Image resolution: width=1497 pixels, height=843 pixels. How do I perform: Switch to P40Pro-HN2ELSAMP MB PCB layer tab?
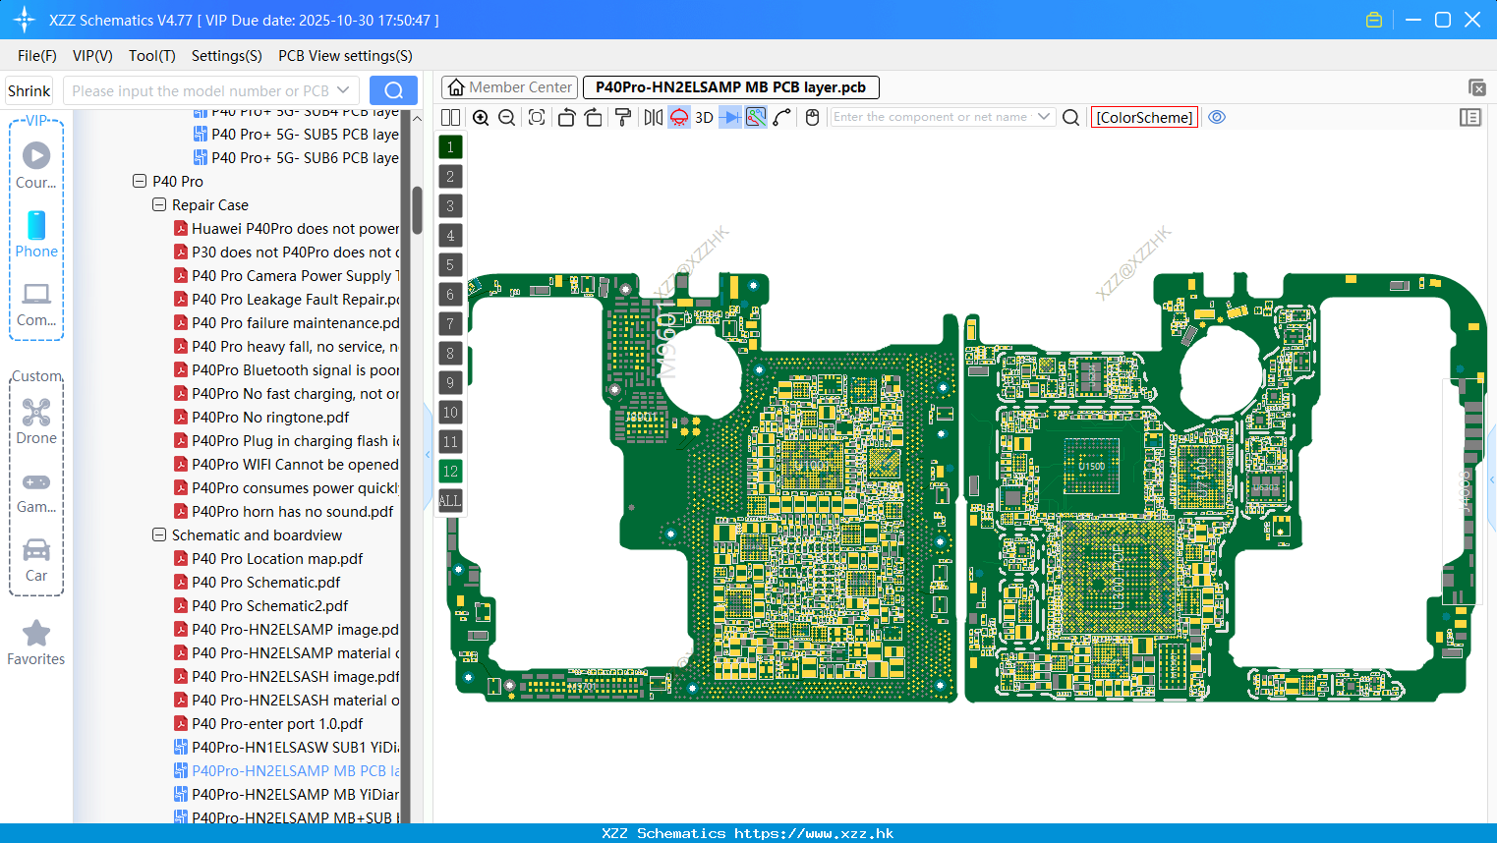pos(730,87)
